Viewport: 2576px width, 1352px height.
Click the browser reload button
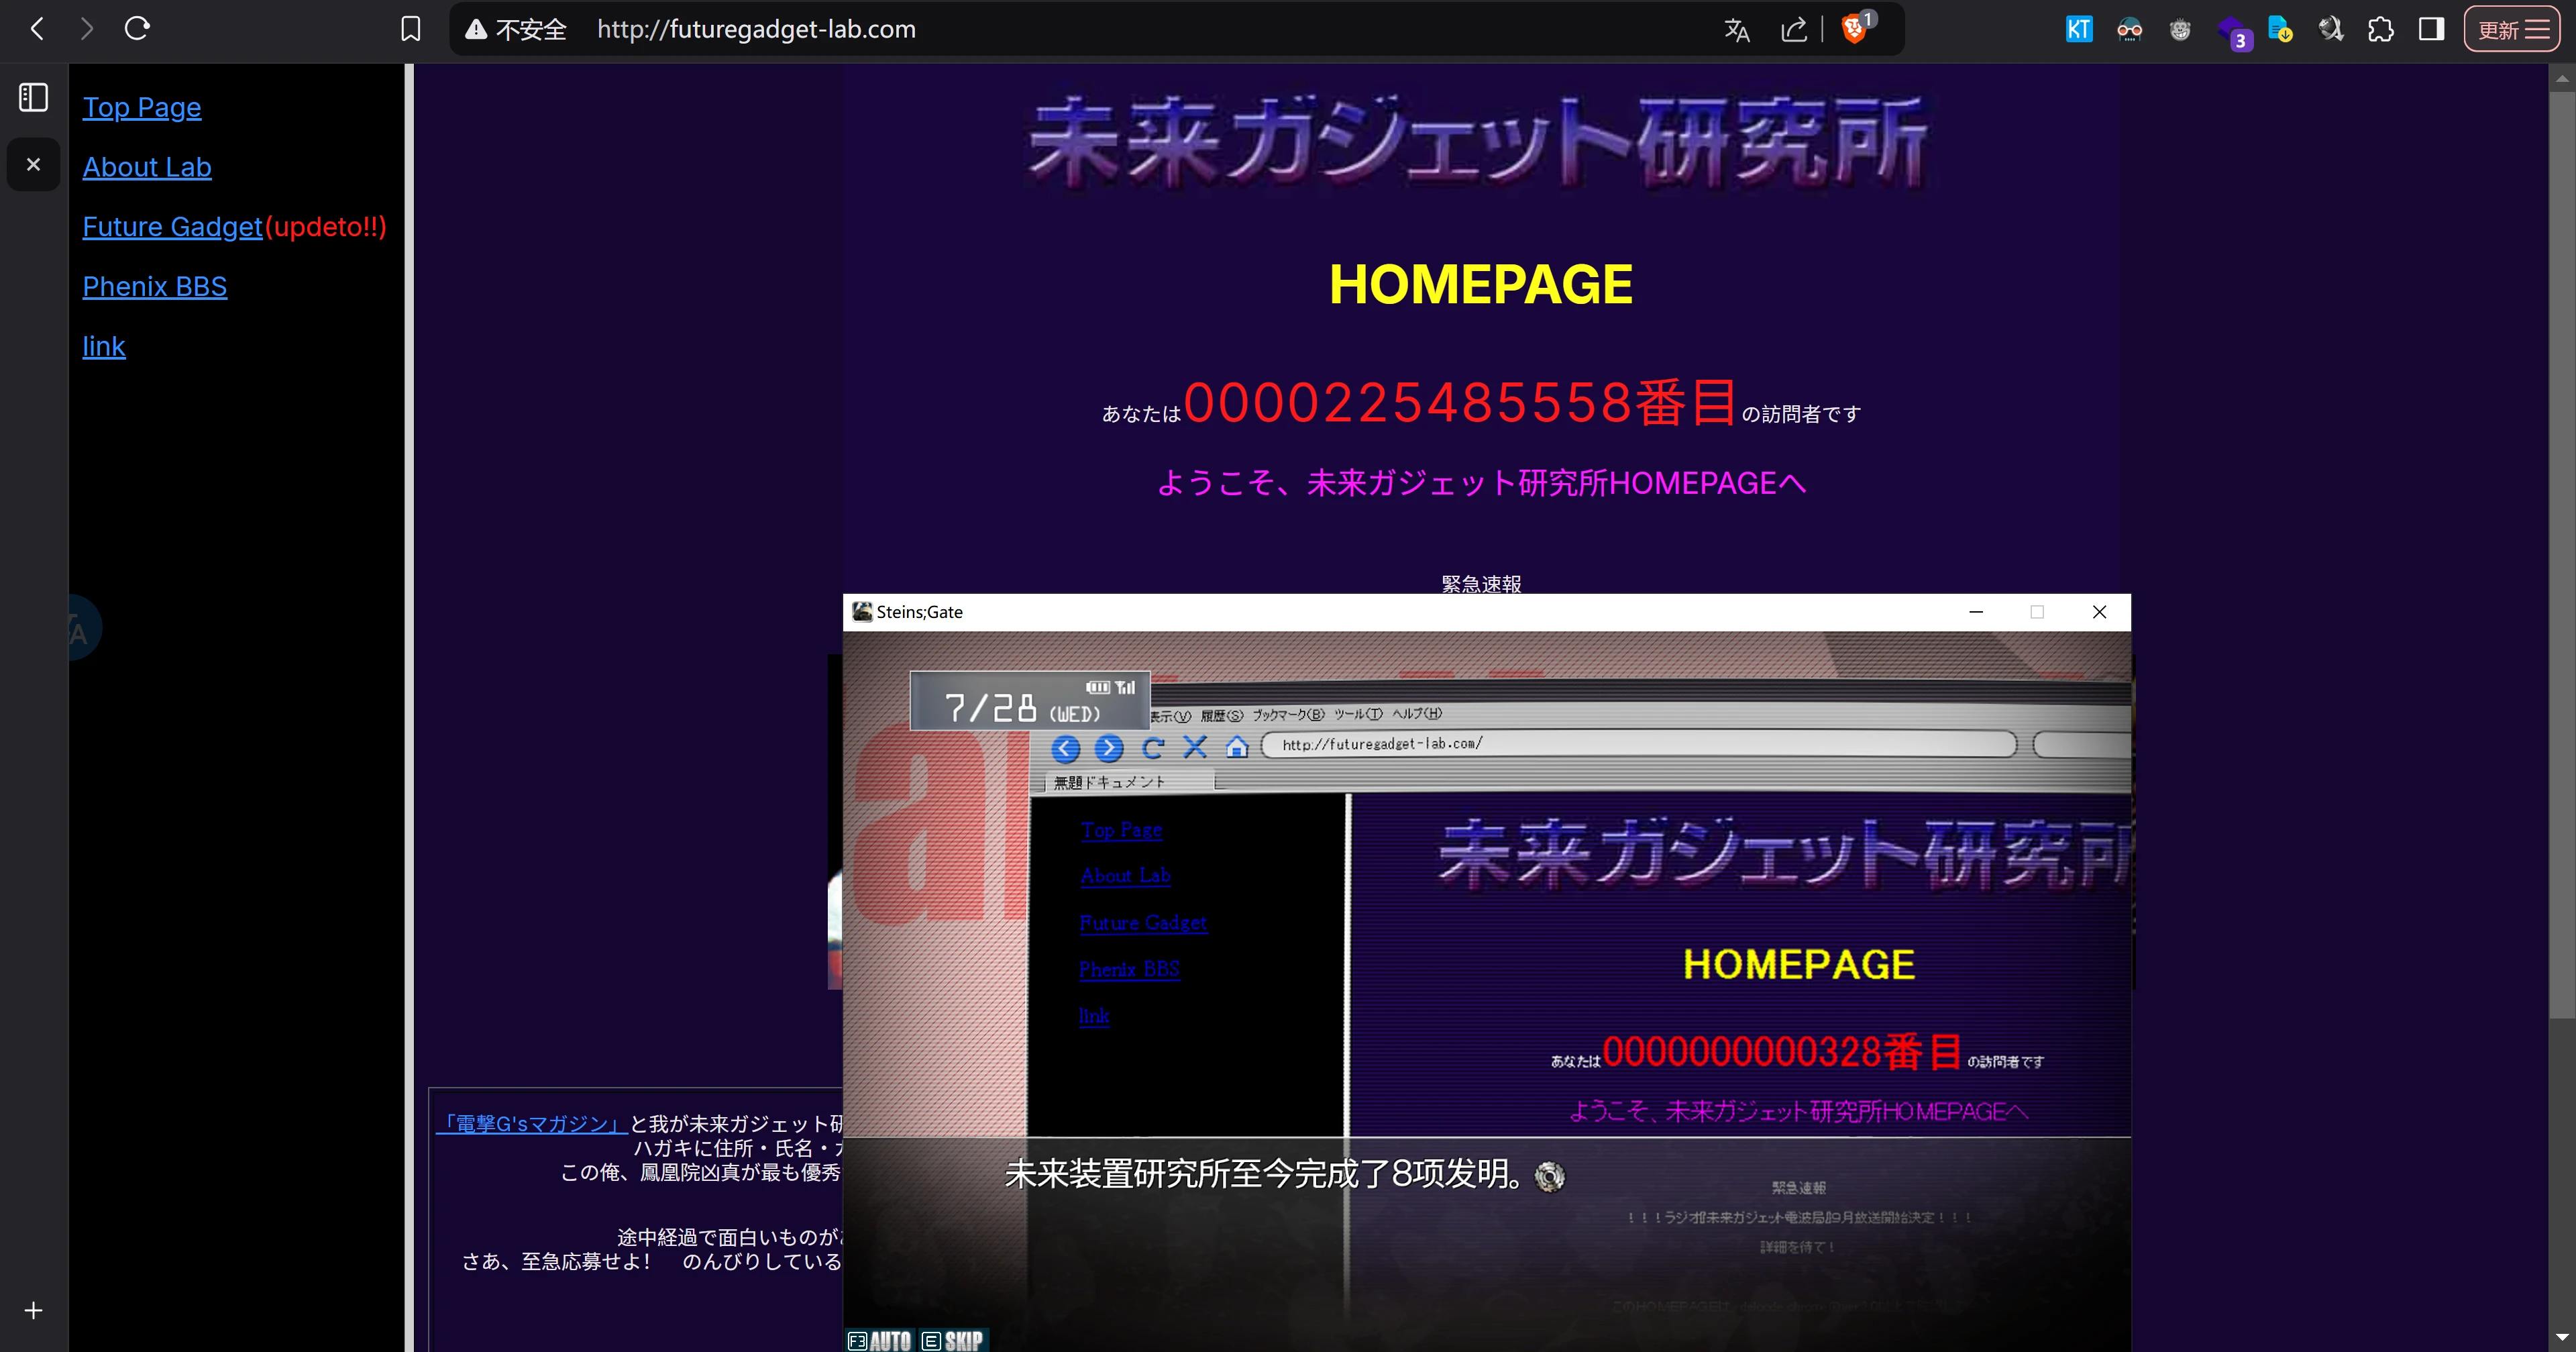[x=137, y=29]
